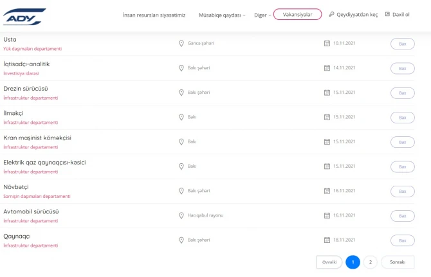The height and width of the screenshot is (277, 431).
Task: Open İnsan resursları siyasətimiz menu item
Action: [x=154, y=15]
